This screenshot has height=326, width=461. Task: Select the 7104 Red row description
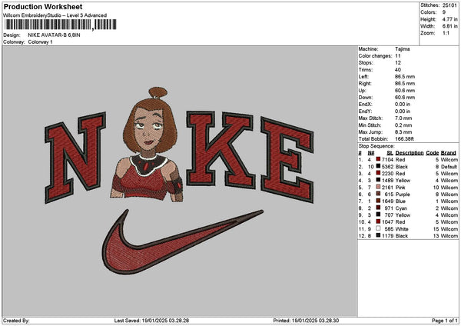click(400, 159)
